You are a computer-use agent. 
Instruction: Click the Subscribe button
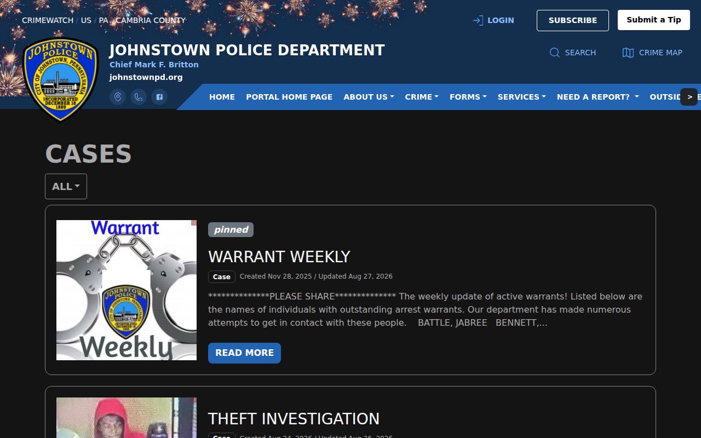[573, 20]
